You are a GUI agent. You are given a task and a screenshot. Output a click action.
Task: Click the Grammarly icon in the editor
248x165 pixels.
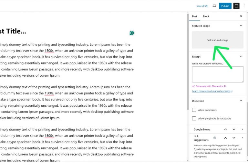(132, 33)
